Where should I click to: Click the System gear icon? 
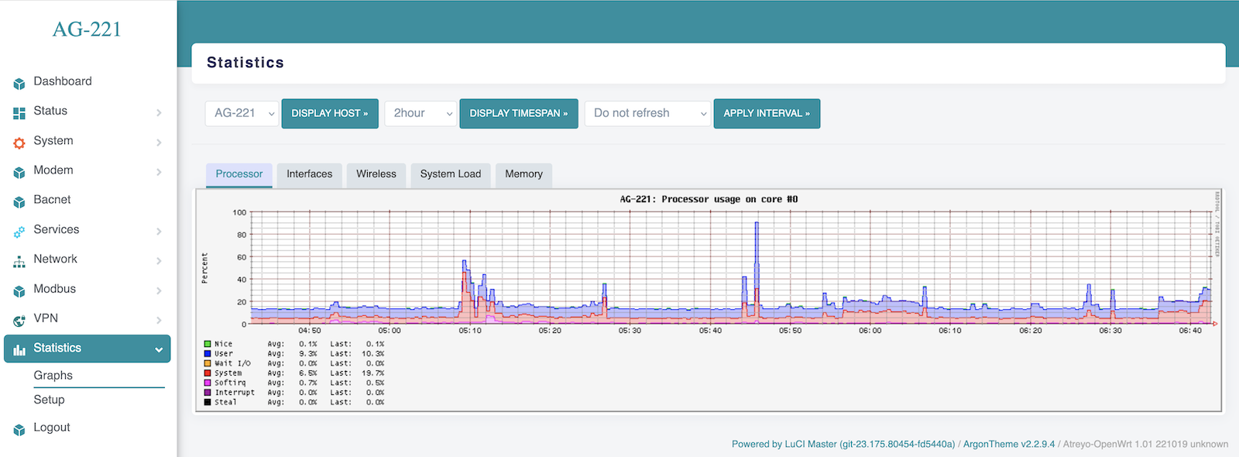[x=19, y=143]
